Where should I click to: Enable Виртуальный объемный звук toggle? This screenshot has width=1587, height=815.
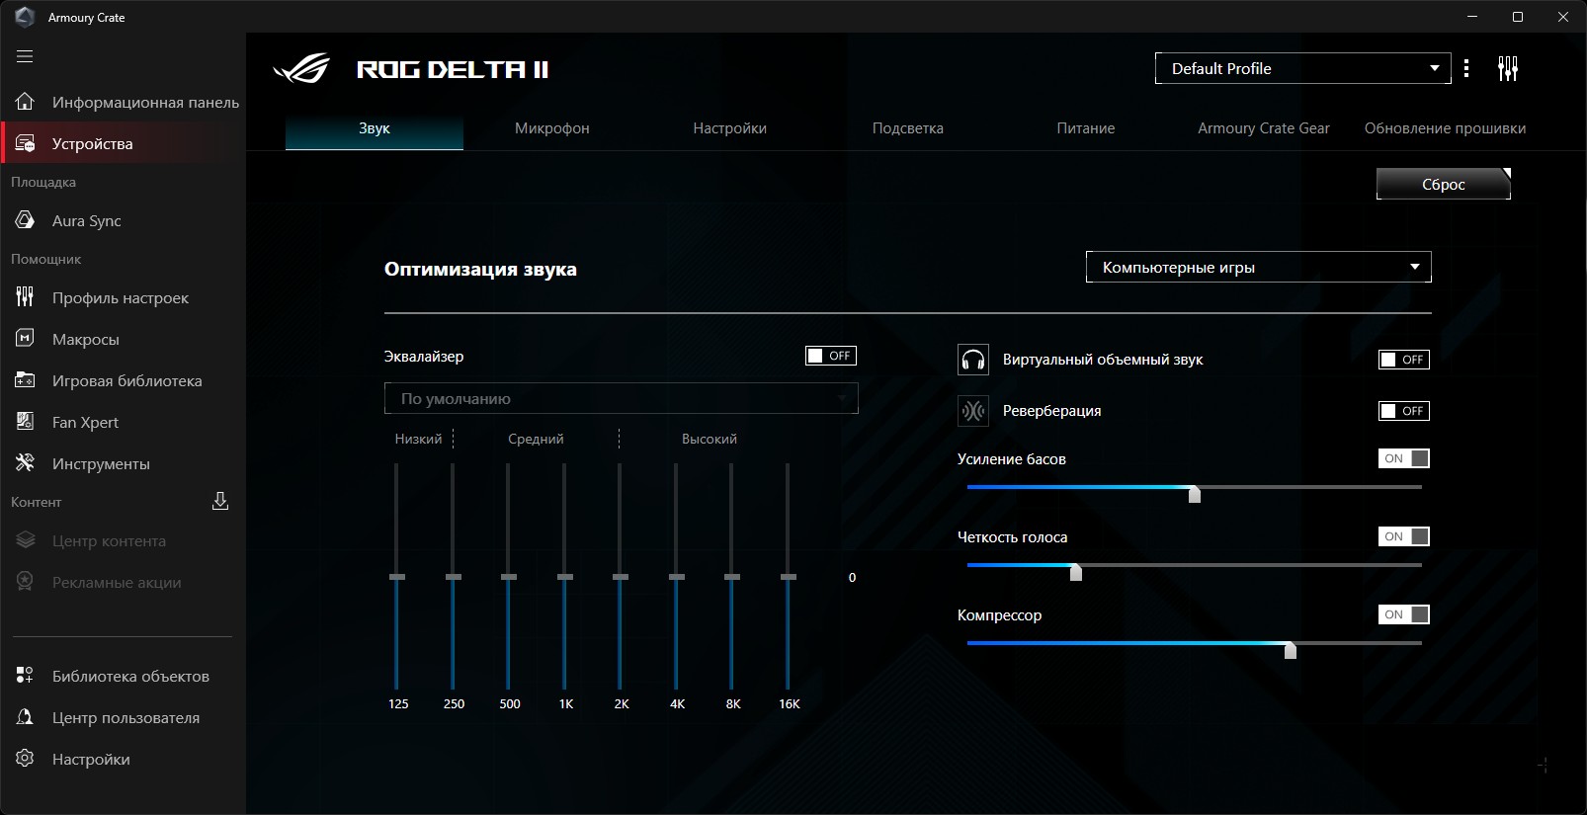tap(1404, 360)
